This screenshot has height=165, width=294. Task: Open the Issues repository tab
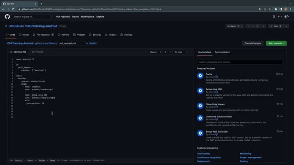click(x=24, y=35)
